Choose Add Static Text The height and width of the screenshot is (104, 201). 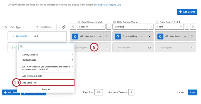click(x=46, y=83)
